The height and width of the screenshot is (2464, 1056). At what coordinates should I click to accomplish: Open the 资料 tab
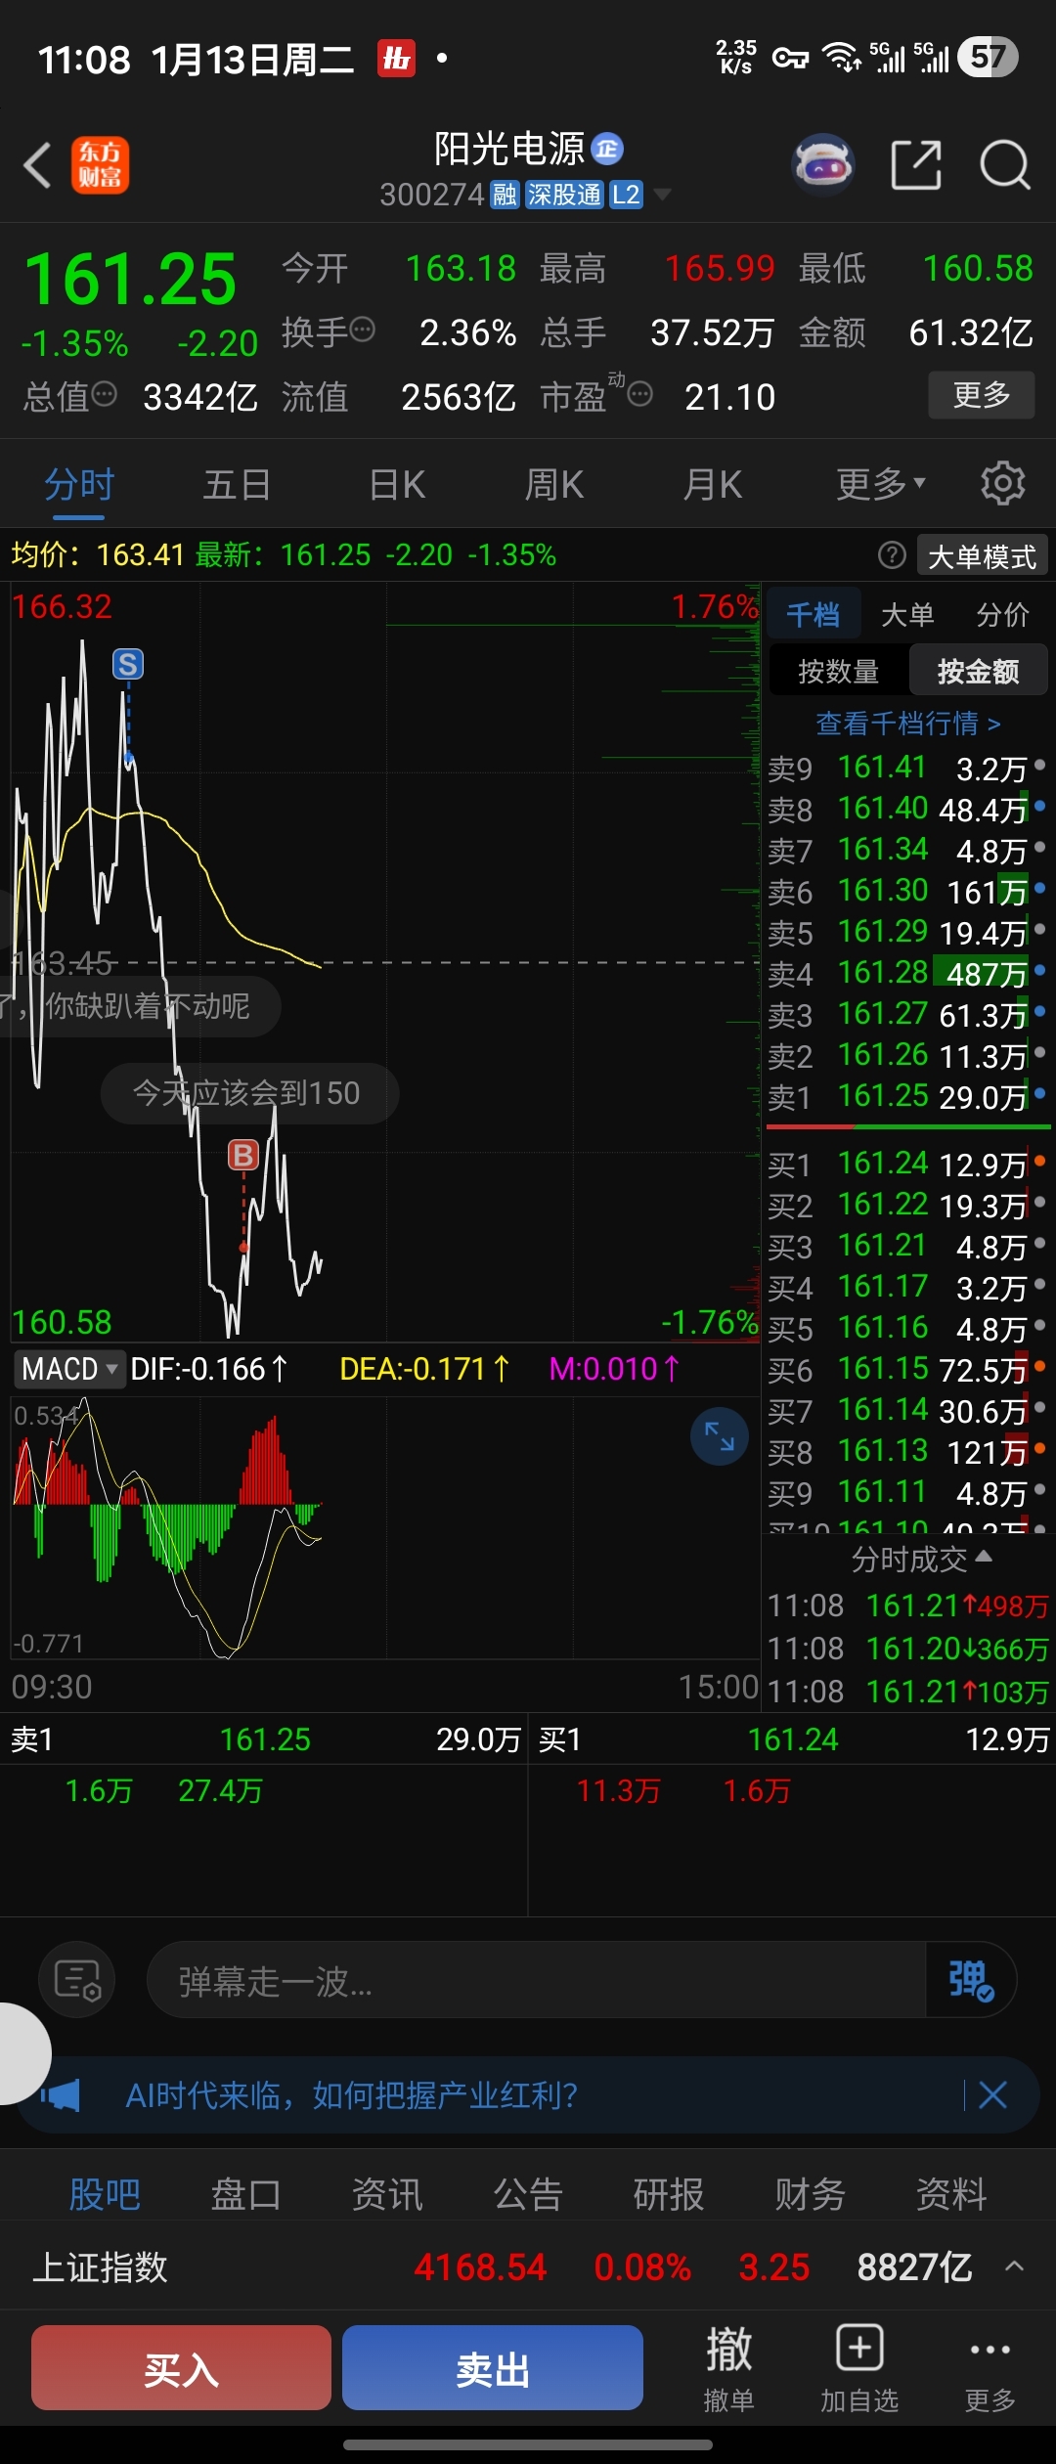click(950, 2195)
